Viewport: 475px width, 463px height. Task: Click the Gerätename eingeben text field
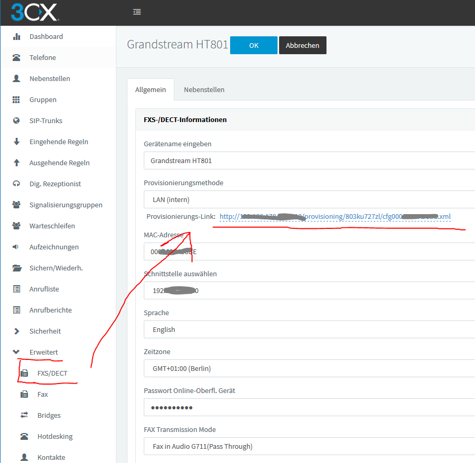coord(309,160)
